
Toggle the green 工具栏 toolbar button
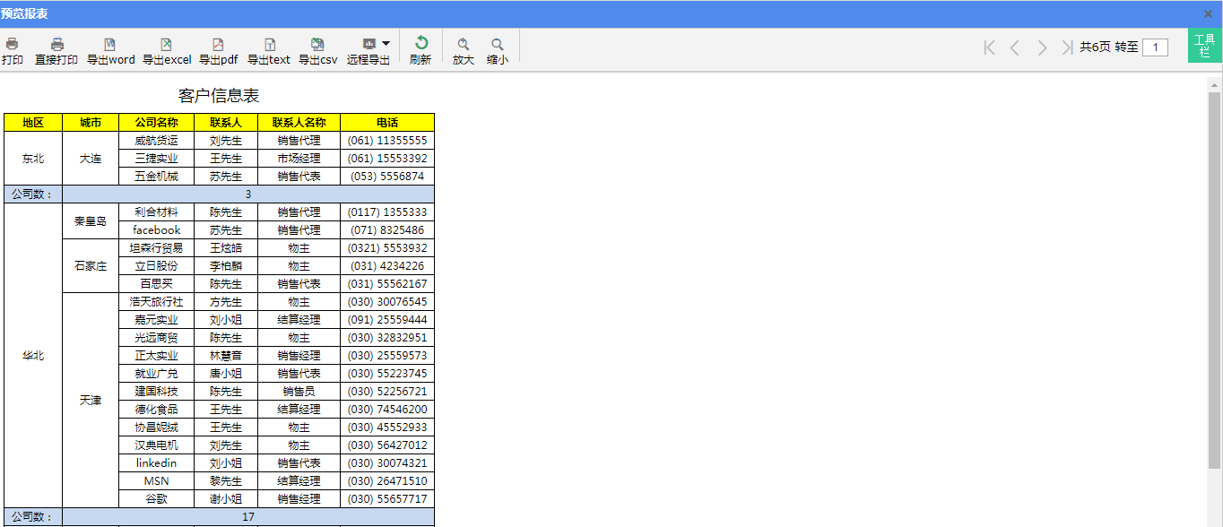click(1204, 46)
